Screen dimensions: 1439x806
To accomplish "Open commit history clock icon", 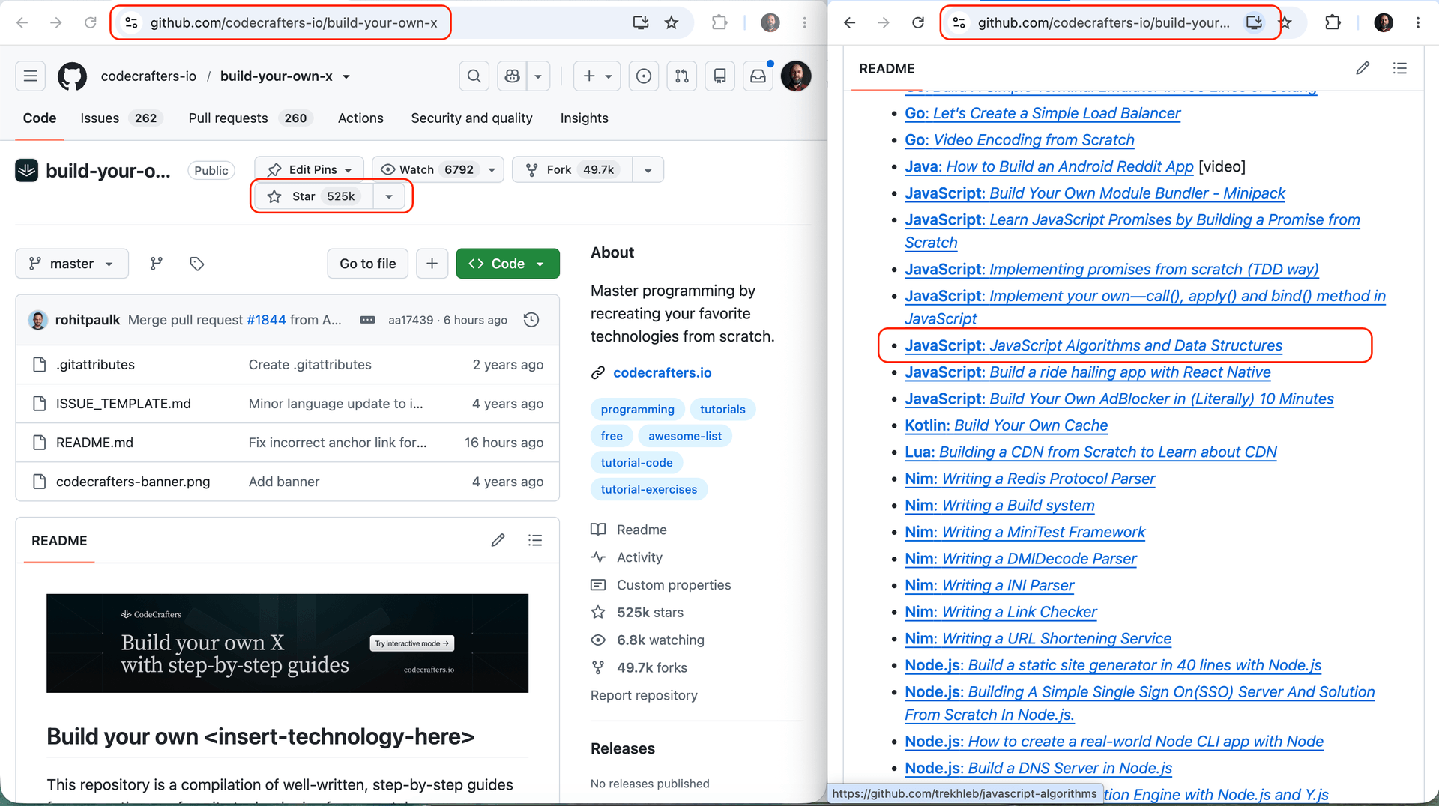I will (x=531, y=320).
